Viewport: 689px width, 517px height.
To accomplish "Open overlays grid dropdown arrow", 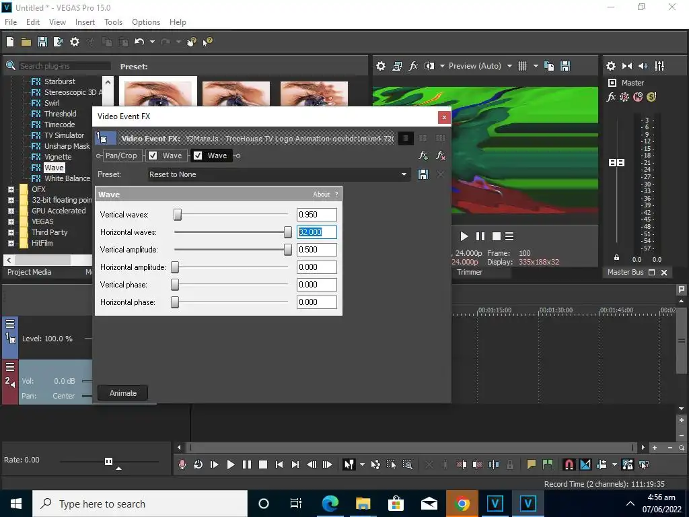I will [536, 66].
